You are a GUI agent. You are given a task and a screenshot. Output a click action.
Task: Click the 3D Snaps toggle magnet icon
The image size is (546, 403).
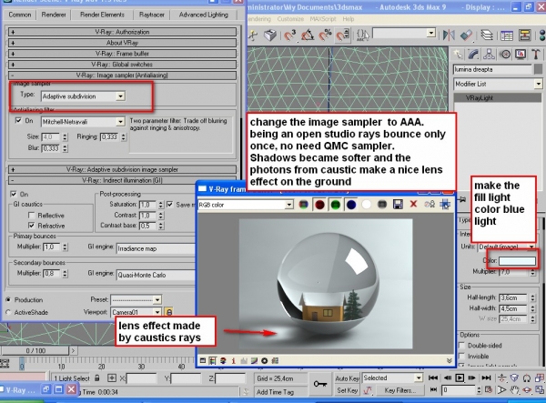pyautogui.click(x=289, y=35)
